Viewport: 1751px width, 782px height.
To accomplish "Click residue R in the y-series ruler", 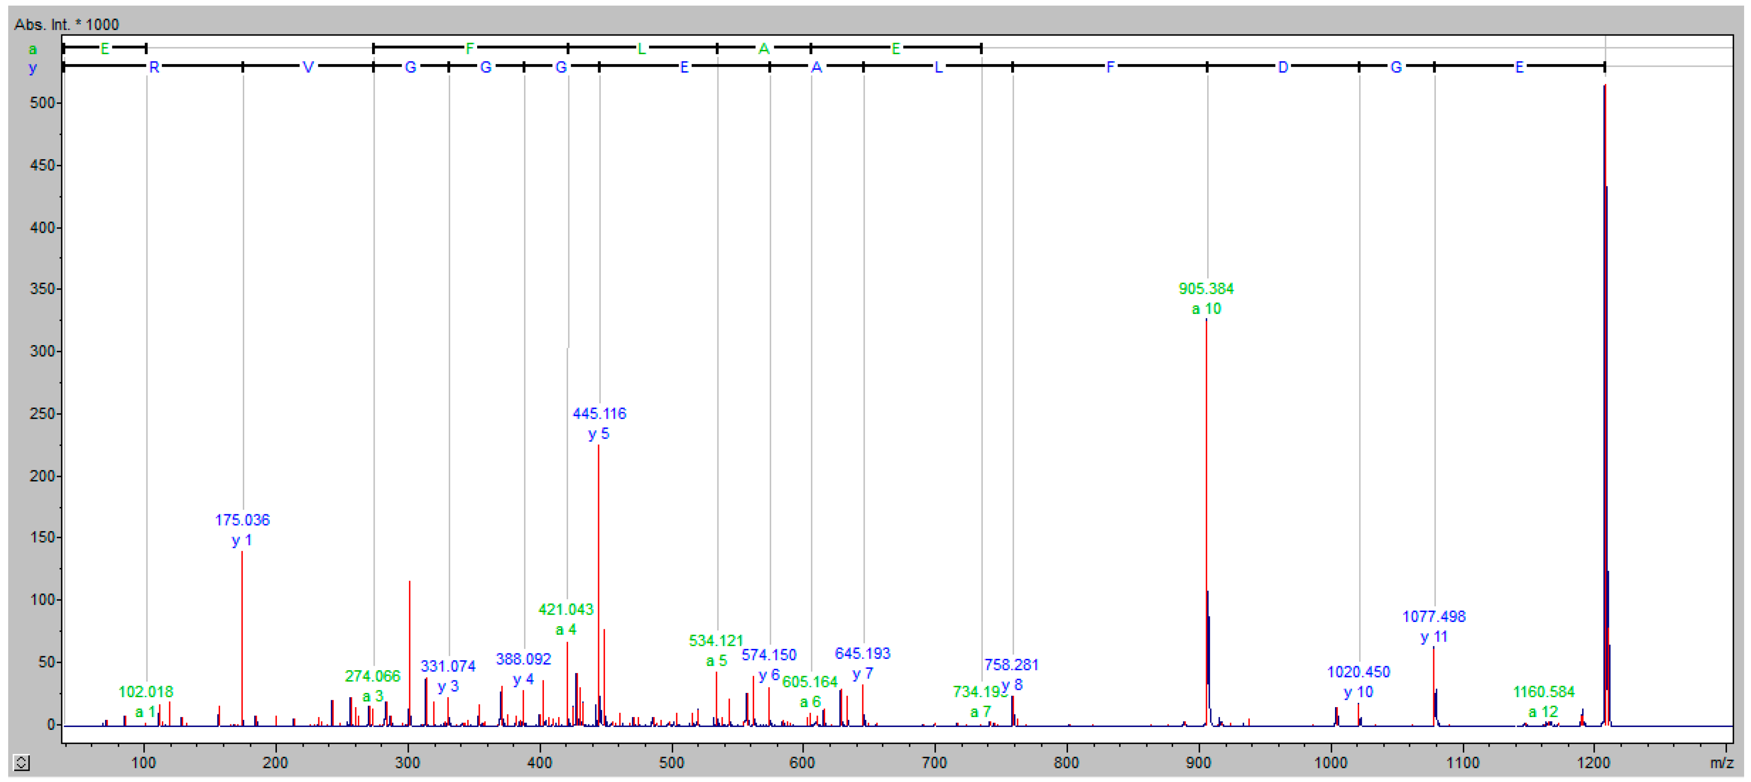I will click(154, 67).
